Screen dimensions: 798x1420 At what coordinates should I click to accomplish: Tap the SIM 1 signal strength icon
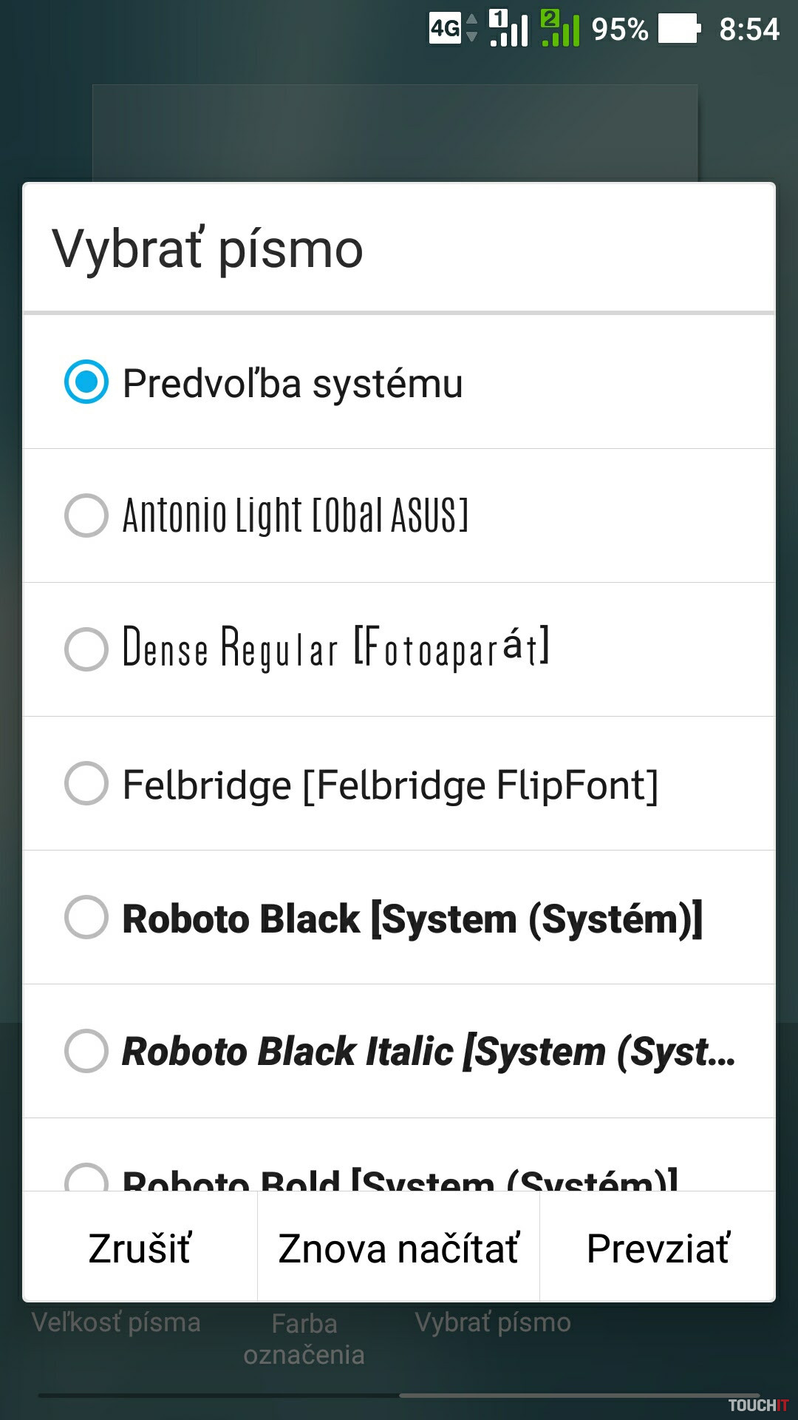pyautogui.click(x=509, y=29)
